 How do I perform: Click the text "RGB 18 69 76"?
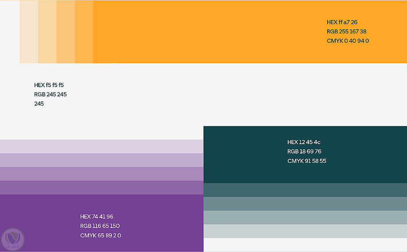304,151
